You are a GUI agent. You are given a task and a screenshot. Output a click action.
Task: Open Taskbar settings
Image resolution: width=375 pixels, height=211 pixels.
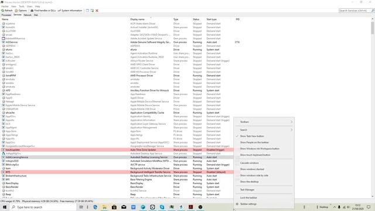coord(264,204)
